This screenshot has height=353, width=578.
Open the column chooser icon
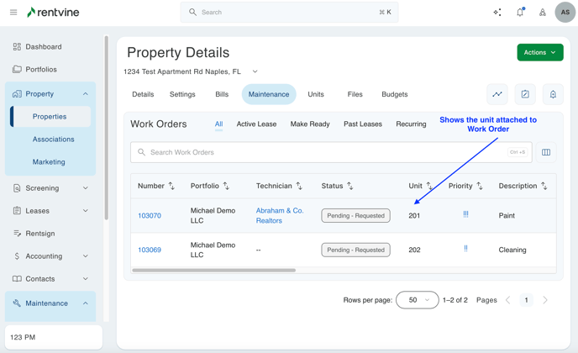546,153
